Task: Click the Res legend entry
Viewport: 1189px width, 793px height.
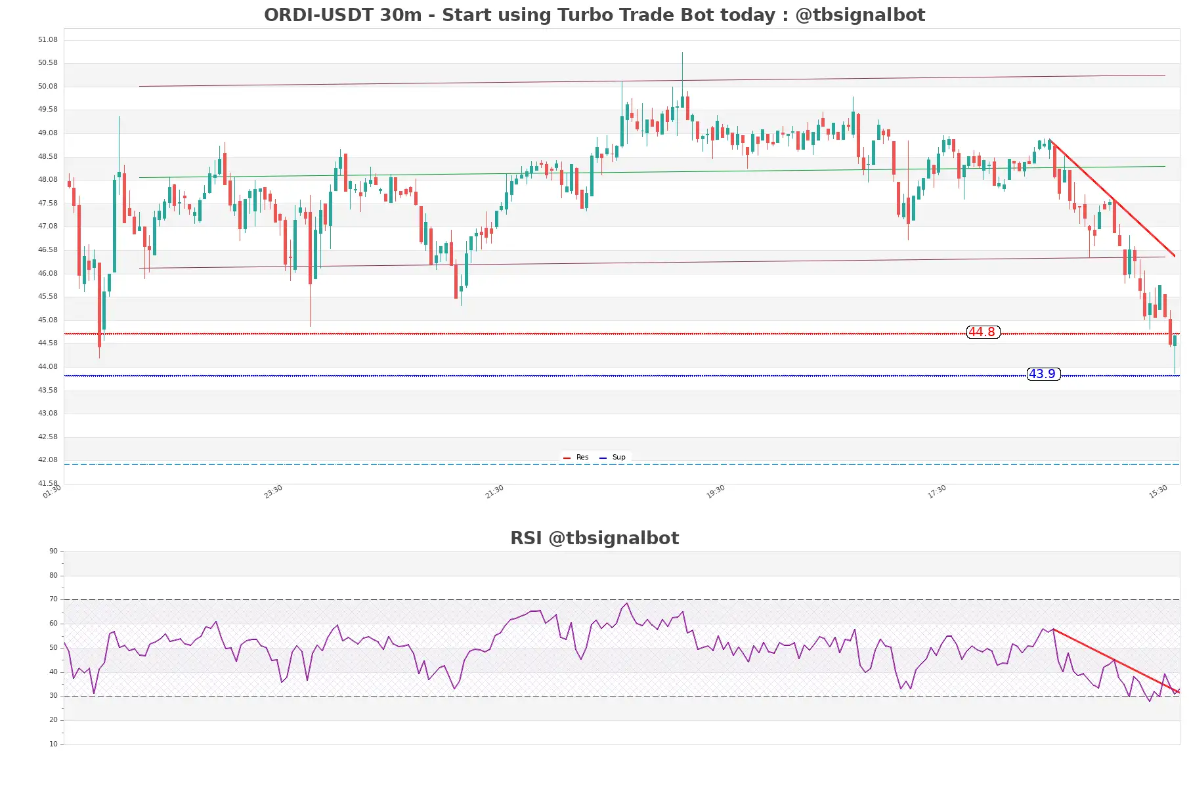Action: click(x=576, y=458)
